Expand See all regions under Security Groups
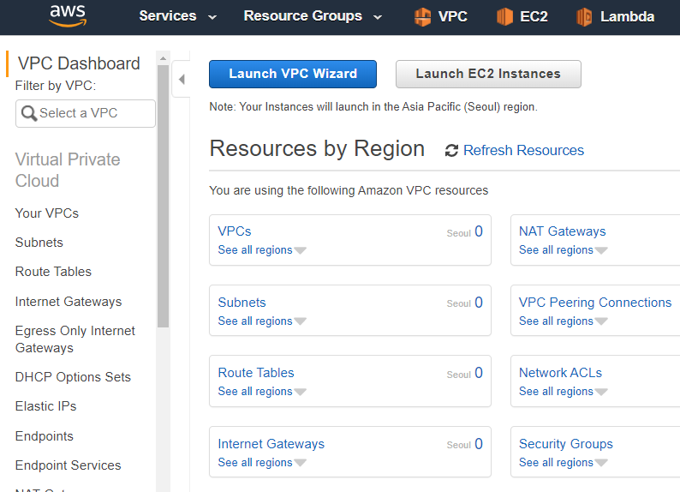Screen dimensions: 680x492 point(564,463)
